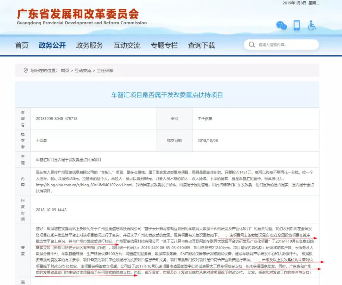The height and width of the screenshot is (285, 342).
Task: Click project code 2016-440106-65-03-010489 in reply
Action: click(166, 248)
